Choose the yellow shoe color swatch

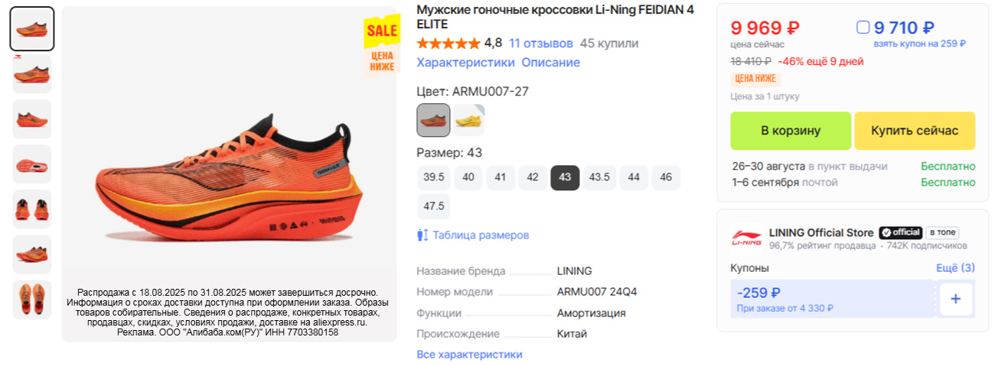[x=468, y=120]
